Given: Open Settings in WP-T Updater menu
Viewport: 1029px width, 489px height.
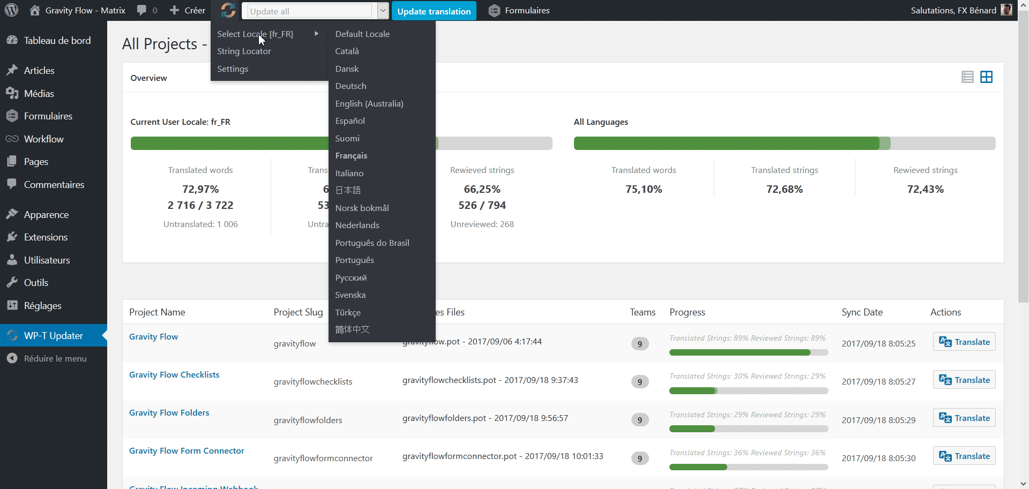Looking at the screenshot, I should 233,69.
